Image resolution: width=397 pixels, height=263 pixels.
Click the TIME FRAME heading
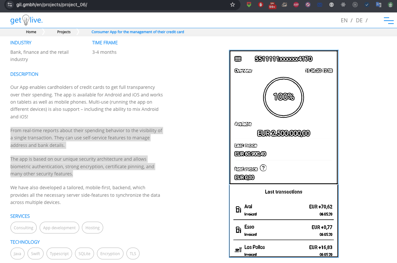coord(105,43)
